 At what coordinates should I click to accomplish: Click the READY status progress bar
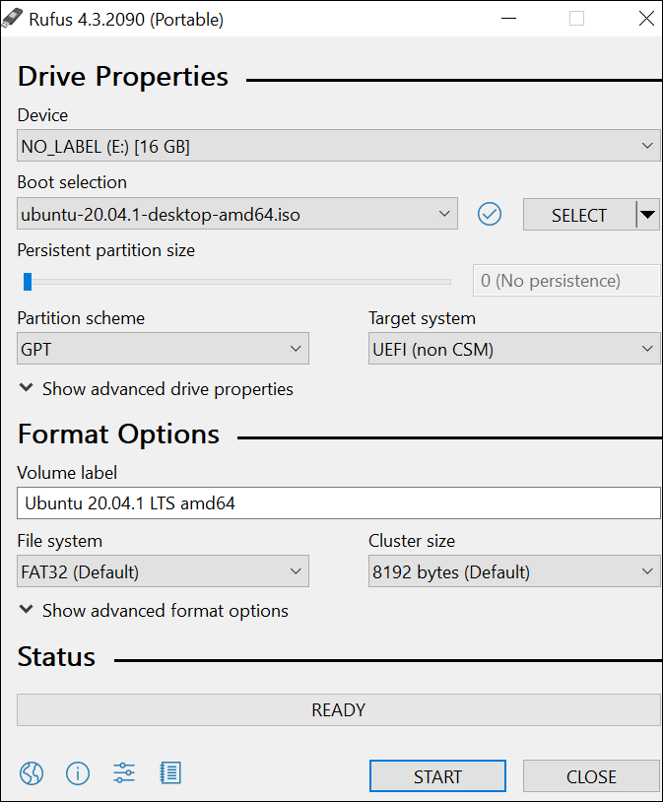[x=339, y=710]
